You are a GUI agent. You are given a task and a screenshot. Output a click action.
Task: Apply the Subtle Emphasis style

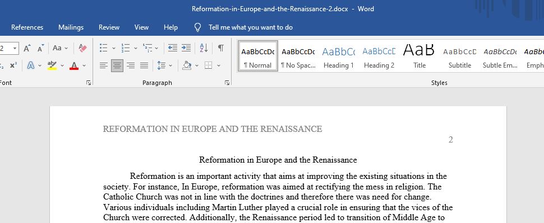point(500,56)
